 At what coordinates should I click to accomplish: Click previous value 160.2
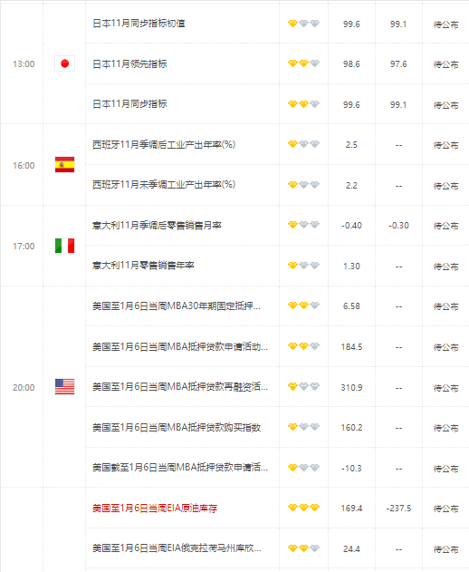click(x=351, y=428)
